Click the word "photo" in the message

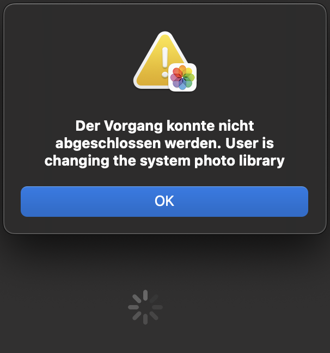point(215,161)
